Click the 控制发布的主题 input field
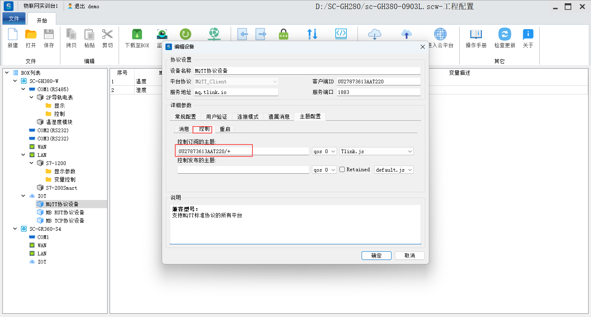 [243, 170]
